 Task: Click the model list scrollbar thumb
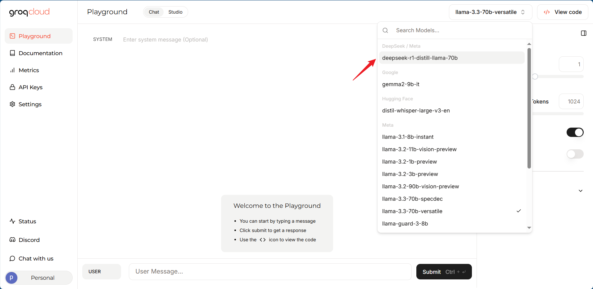[x=529, y=108]
